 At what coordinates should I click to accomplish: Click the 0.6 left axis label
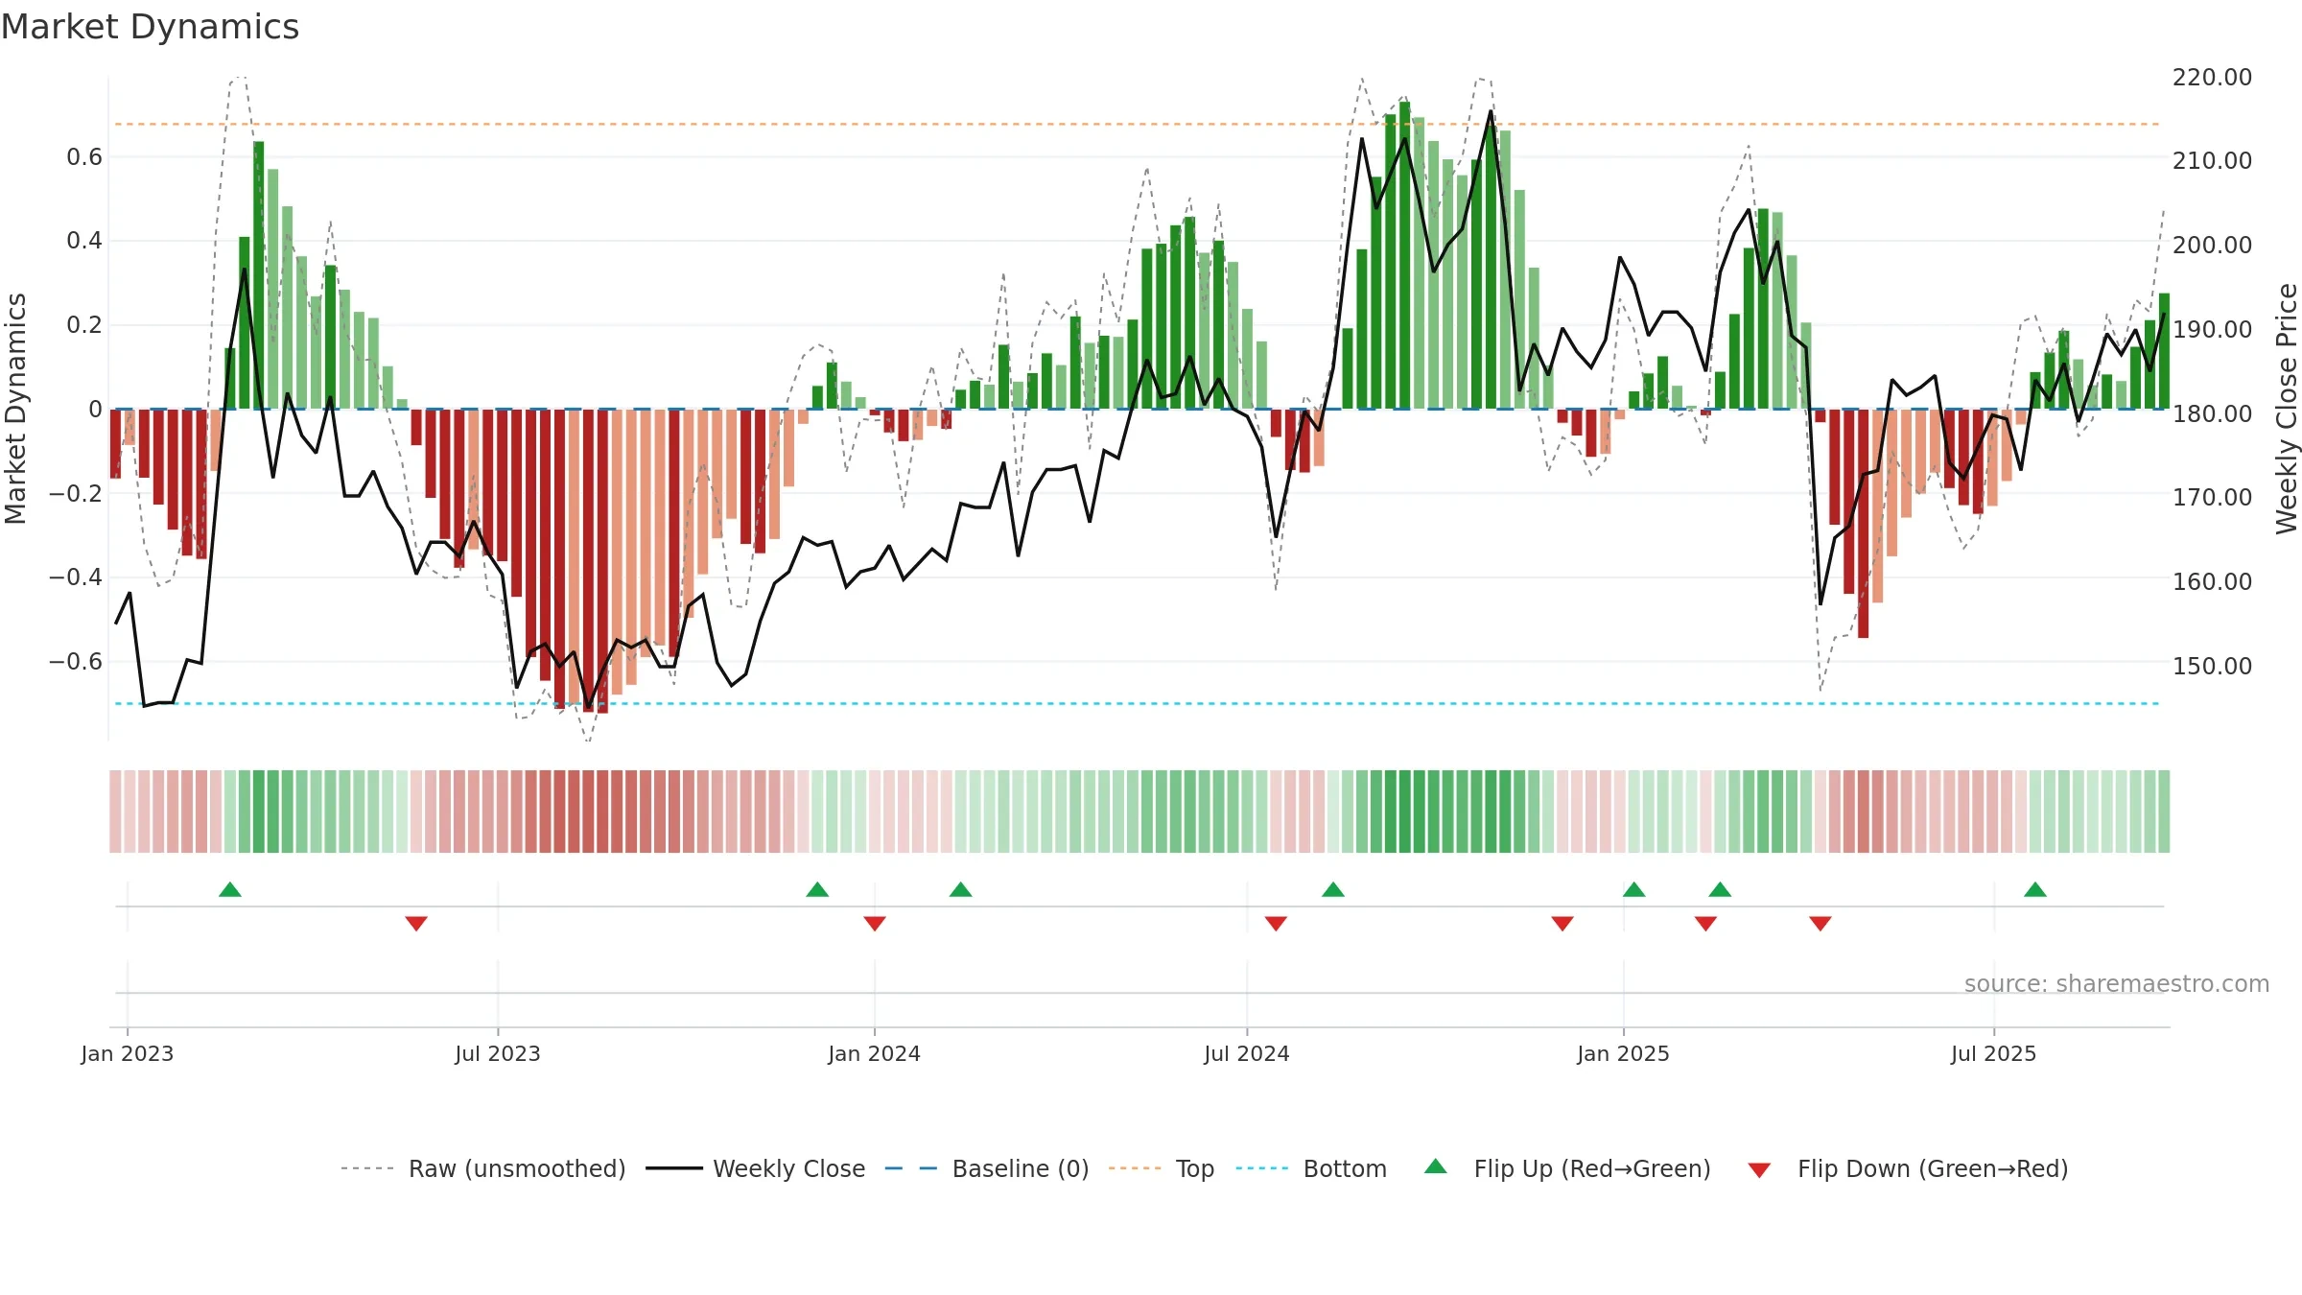point(84,156)
